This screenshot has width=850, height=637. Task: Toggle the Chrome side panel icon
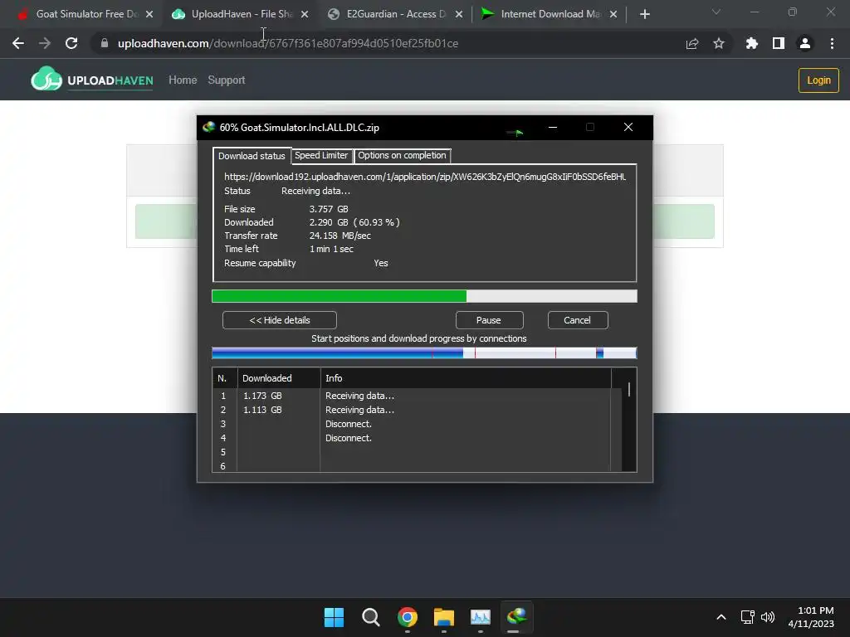pos(779,43)
